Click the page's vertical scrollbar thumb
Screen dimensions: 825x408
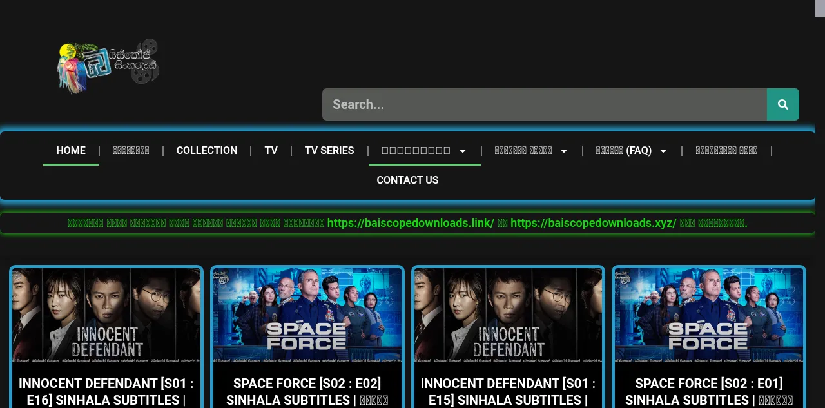(820, 9)
